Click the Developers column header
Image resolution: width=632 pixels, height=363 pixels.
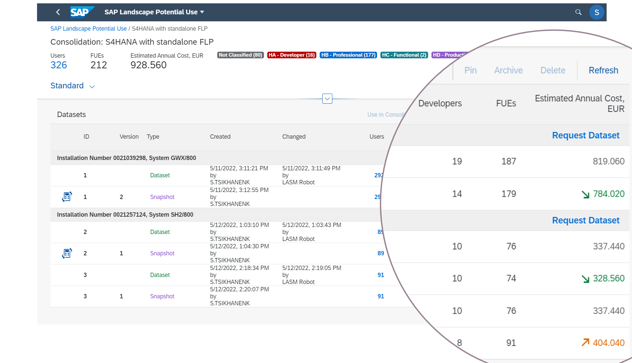click(x=440, y=103)
